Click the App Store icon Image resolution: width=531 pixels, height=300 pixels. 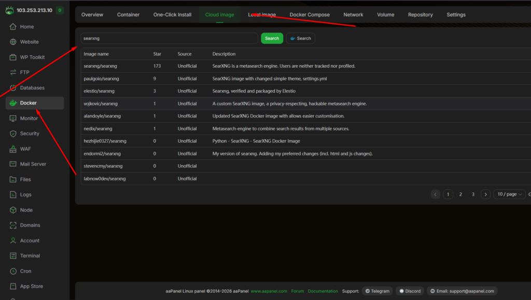coord(13,286)
